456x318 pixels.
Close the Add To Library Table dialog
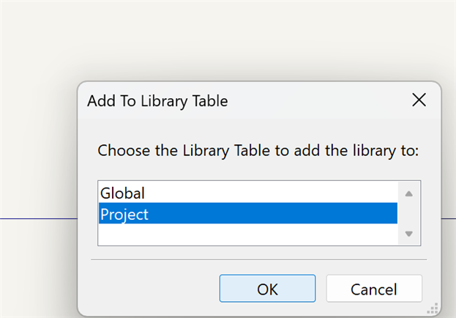coord(419,100)
